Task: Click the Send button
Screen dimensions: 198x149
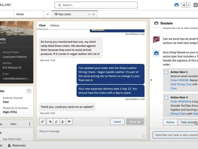Action: pyautogui.click(x=135, y=122)
